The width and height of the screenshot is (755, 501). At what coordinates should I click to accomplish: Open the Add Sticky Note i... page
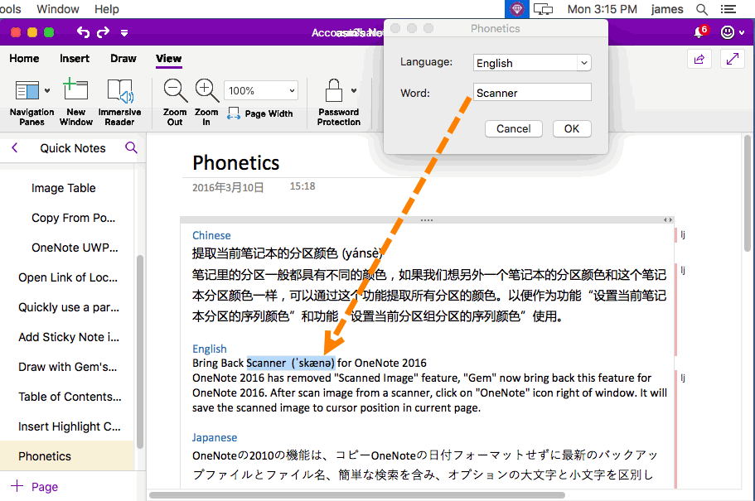pos(69,337)
